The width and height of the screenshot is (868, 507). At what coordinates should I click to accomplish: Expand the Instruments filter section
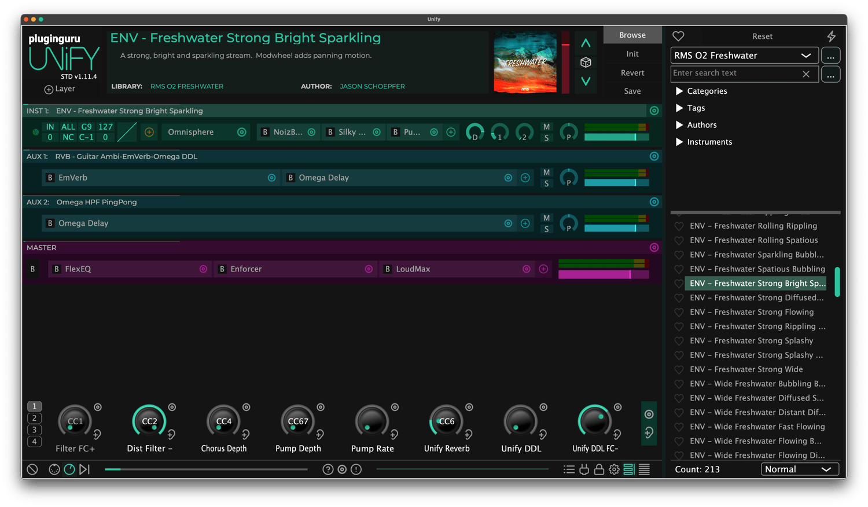704,142
